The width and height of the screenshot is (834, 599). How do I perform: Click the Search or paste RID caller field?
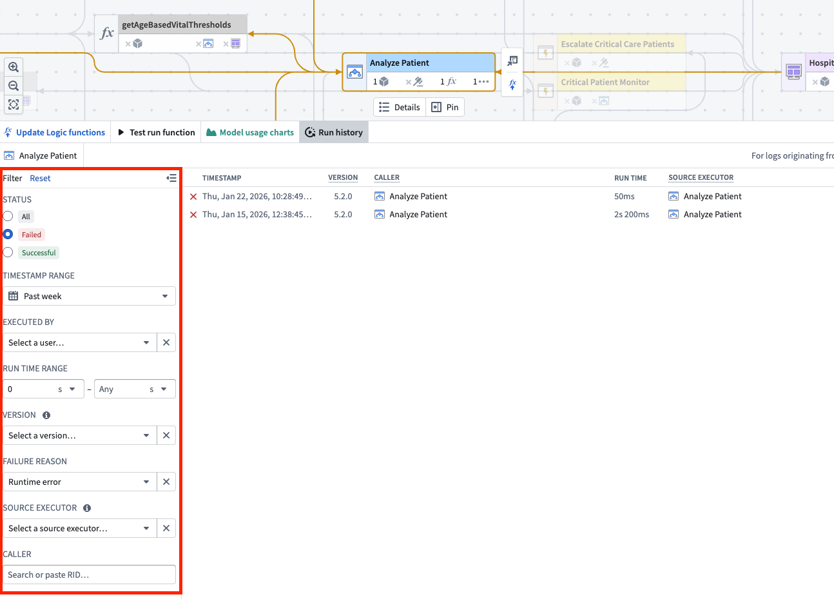pyautogui.click(x=89, y=574)
